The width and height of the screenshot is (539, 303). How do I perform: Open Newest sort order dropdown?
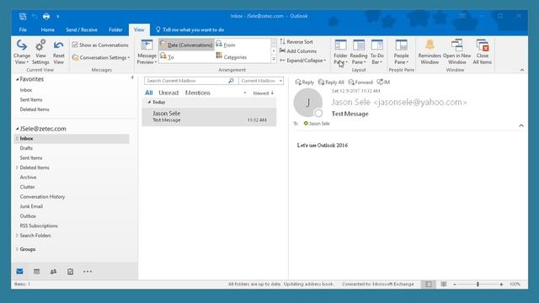pyautogui.click(x=264, y=93)
